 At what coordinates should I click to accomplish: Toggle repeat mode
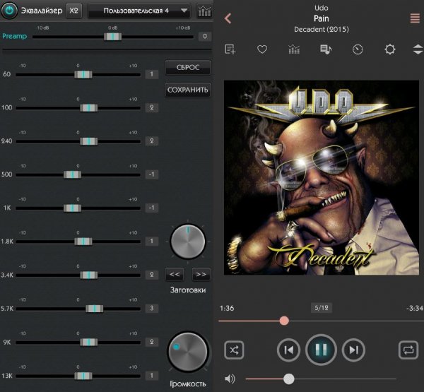(x=408, y=350)
